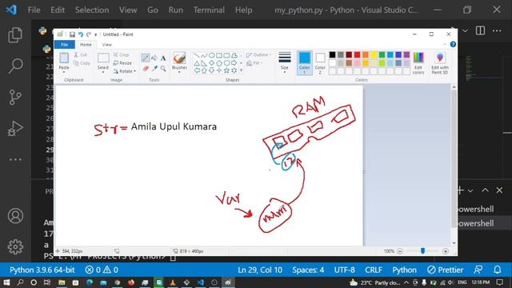The width and height of the screenshot is (512, 288).
Task: Open VS Code Selection menu
Action: (92, 10)
